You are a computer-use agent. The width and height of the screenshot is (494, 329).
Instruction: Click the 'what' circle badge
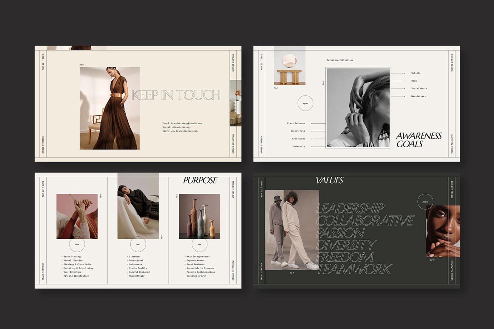77,244
